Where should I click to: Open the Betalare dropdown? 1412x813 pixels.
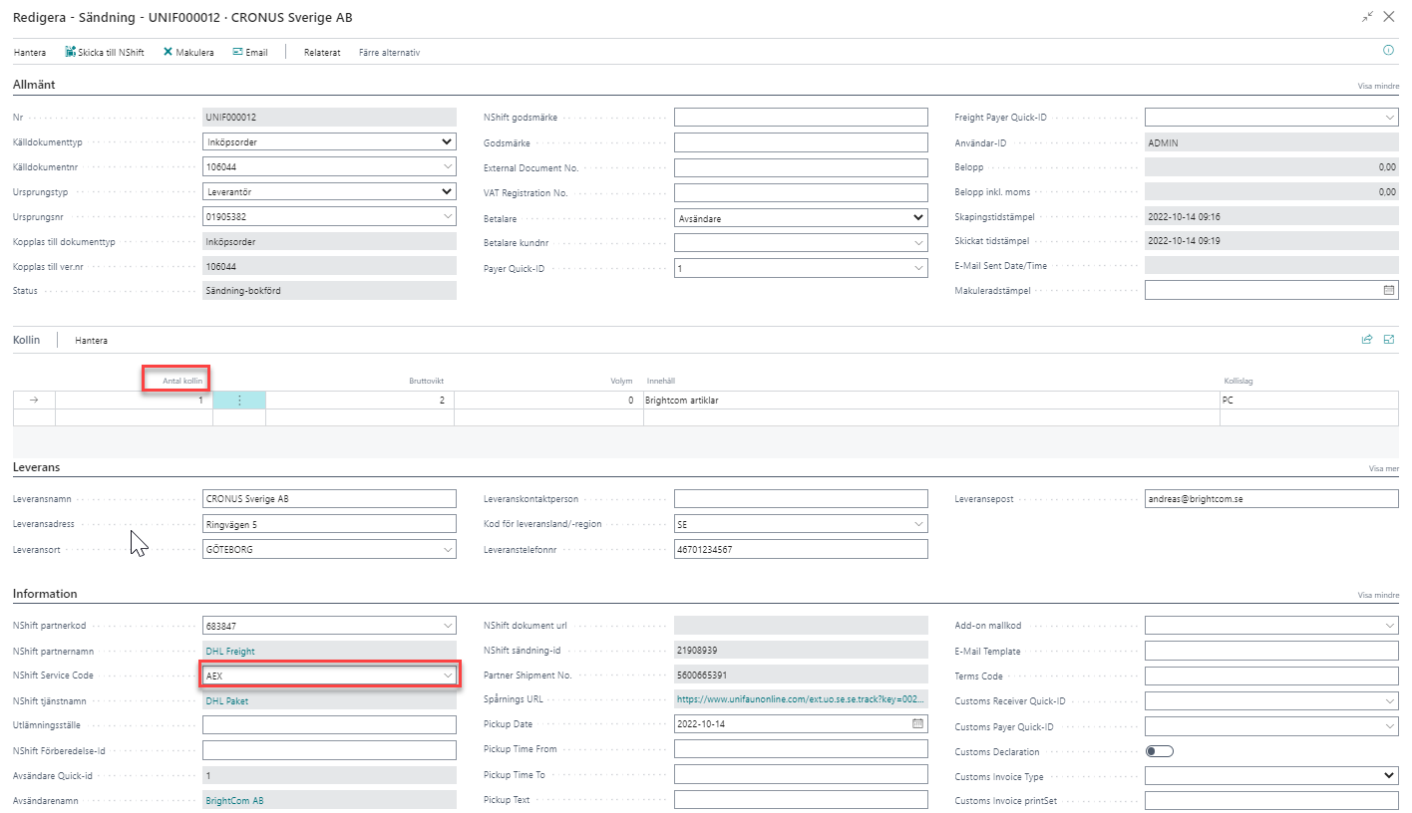click(x=918, y=217)
